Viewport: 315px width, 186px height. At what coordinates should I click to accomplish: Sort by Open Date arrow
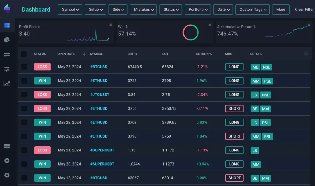click(x=84, y=54)
